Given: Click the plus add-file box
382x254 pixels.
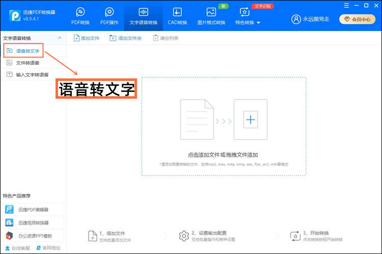Looking at the screenshot, I should pyautogui.click(x=251, y=119).
